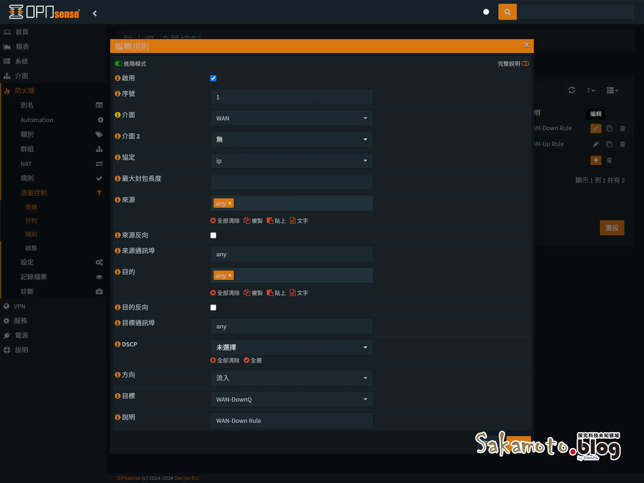The width and height of the screenshot is (644, 483).
Task: Remove the any tag from 來源
Action: click(x=230, y=203)
